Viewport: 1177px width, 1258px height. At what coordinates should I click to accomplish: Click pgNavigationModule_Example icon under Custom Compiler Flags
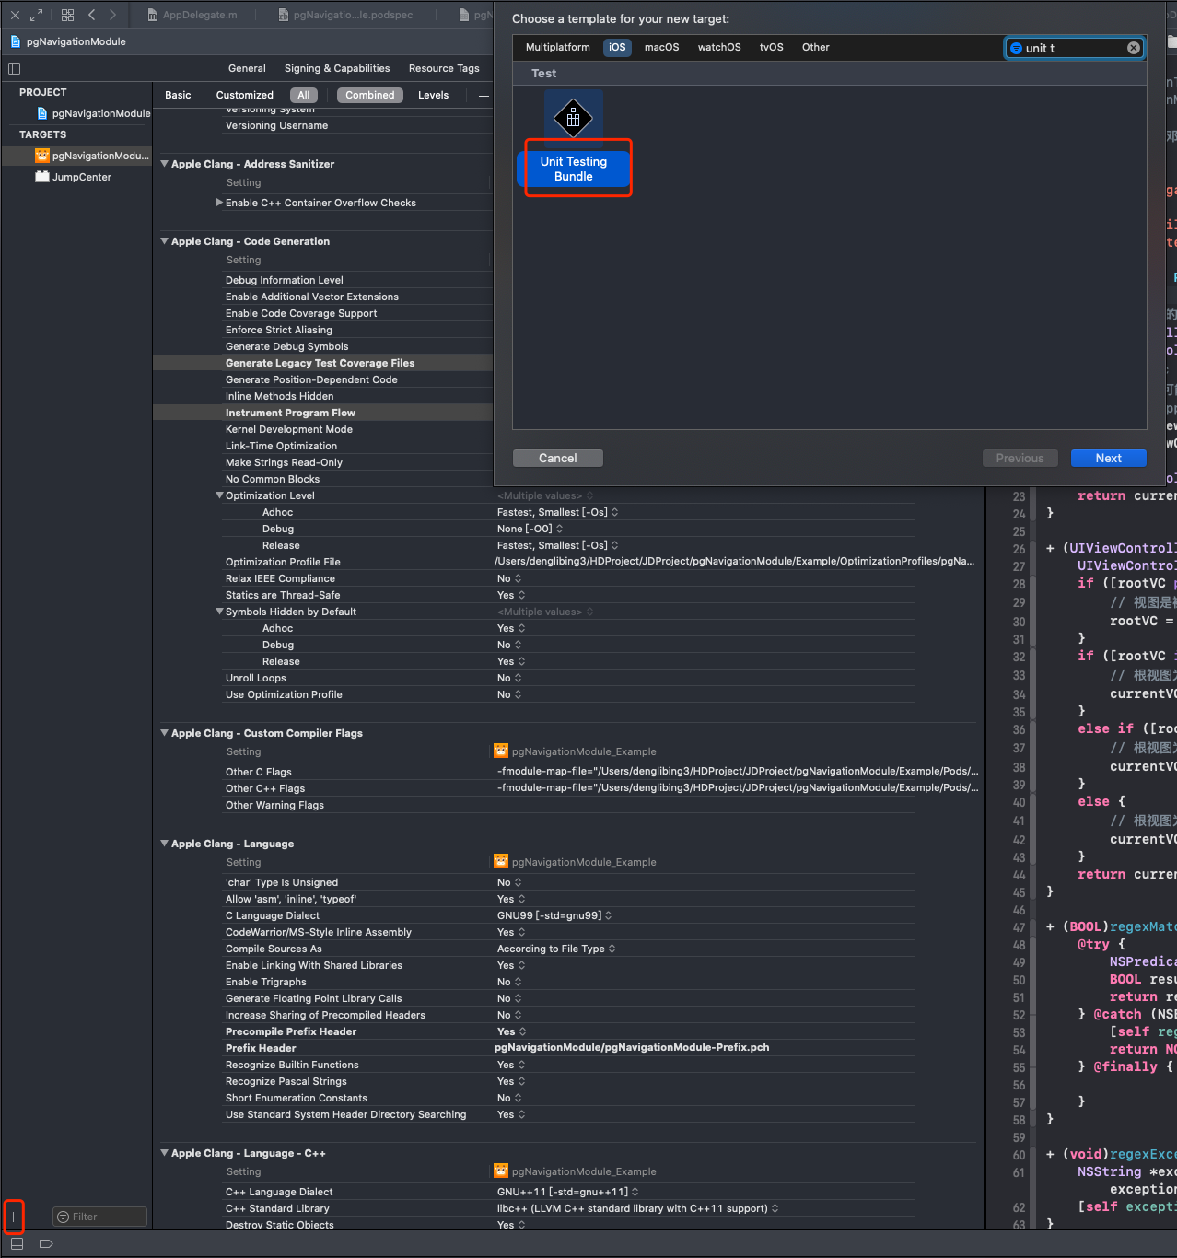pyautogui.click(x=501, y=751)
